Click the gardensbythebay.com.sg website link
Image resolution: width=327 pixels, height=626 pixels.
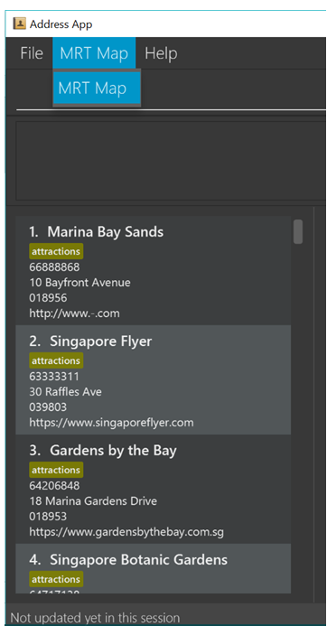(x=126, y=532)
